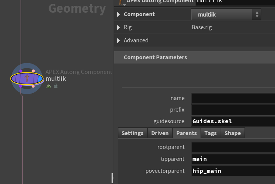Click the lock badge under multiik node
The image size is (275, 184).
[56, 86]
